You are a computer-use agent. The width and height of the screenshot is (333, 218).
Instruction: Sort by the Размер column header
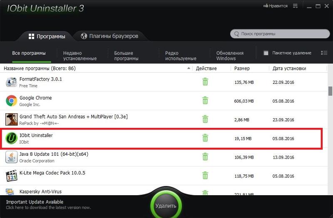tap(242, 69)
